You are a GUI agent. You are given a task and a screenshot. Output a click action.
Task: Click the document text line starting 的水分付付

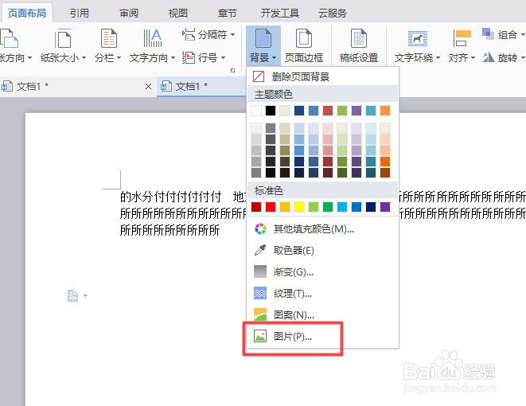click(x=183, y=197)
